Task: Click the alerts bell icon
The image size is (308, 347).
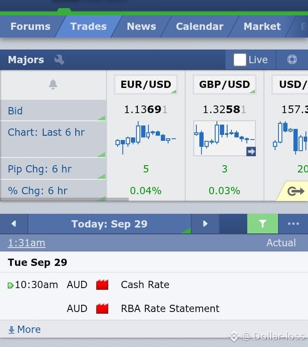Action: pyautogui.click(x=53, y=85)
